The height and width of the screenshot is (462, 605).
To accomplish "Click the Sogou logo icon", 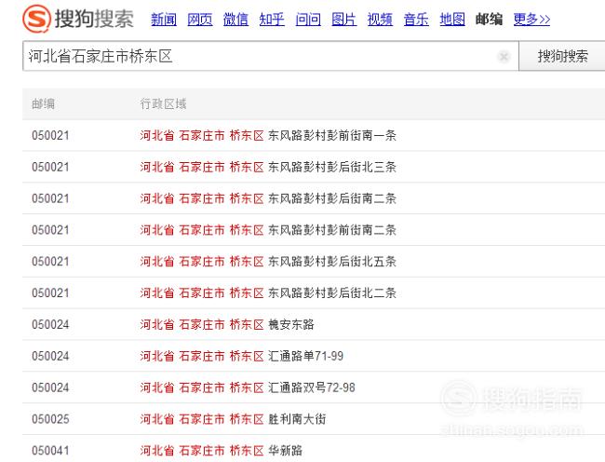I will point(36,19).
